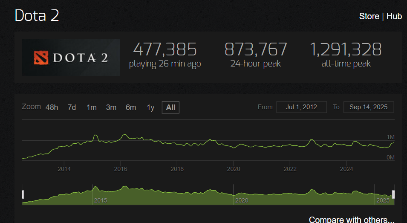Screen dimensions: 407x223
Task: Edit the From date field Jul 1, 2012
Action: [x=301, y=107]
